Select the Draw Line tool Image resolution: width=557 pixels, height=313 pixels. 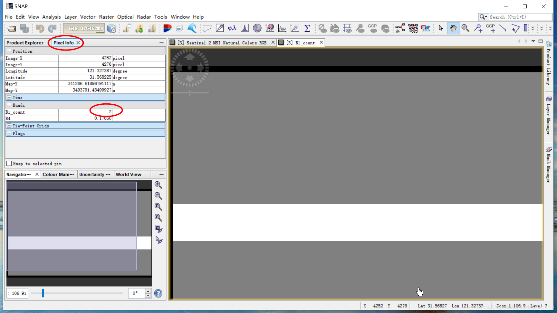point(503,28)
